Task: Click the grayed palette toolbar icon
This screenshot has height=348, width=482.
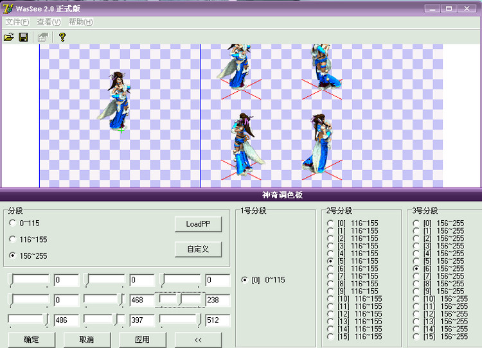Action: pos(43,37)
